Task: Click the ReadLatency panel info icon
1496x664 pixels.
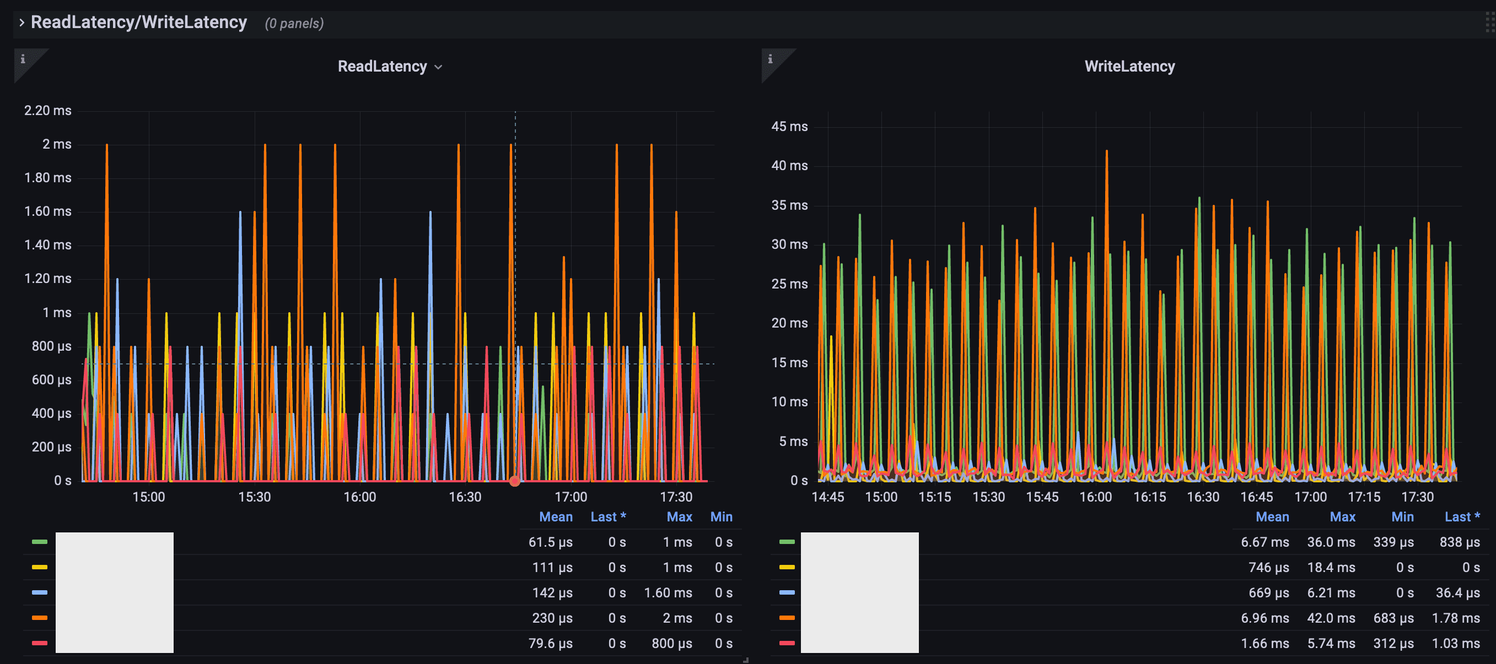Action: 23,58
